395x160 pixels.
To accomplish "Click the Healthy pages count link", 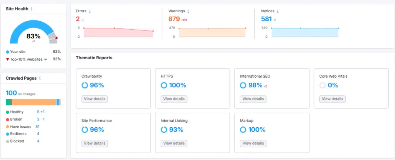I will pyautogui.click(x=38, y=112).
